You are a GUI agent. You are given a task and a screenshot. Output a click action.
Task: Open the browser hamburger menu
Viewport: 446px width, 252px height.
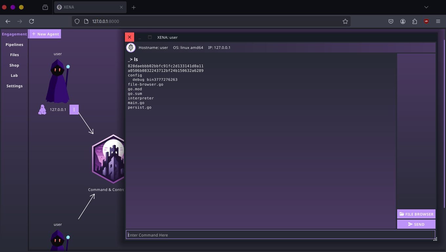[x=438, y=21]
